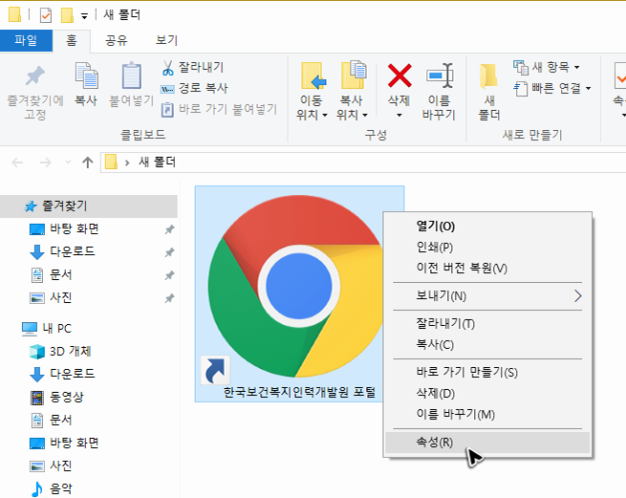Screen dimensions: 626x498
Task: Expand 보내기(N) submenu arrow
Action: (x=577, y=296)
